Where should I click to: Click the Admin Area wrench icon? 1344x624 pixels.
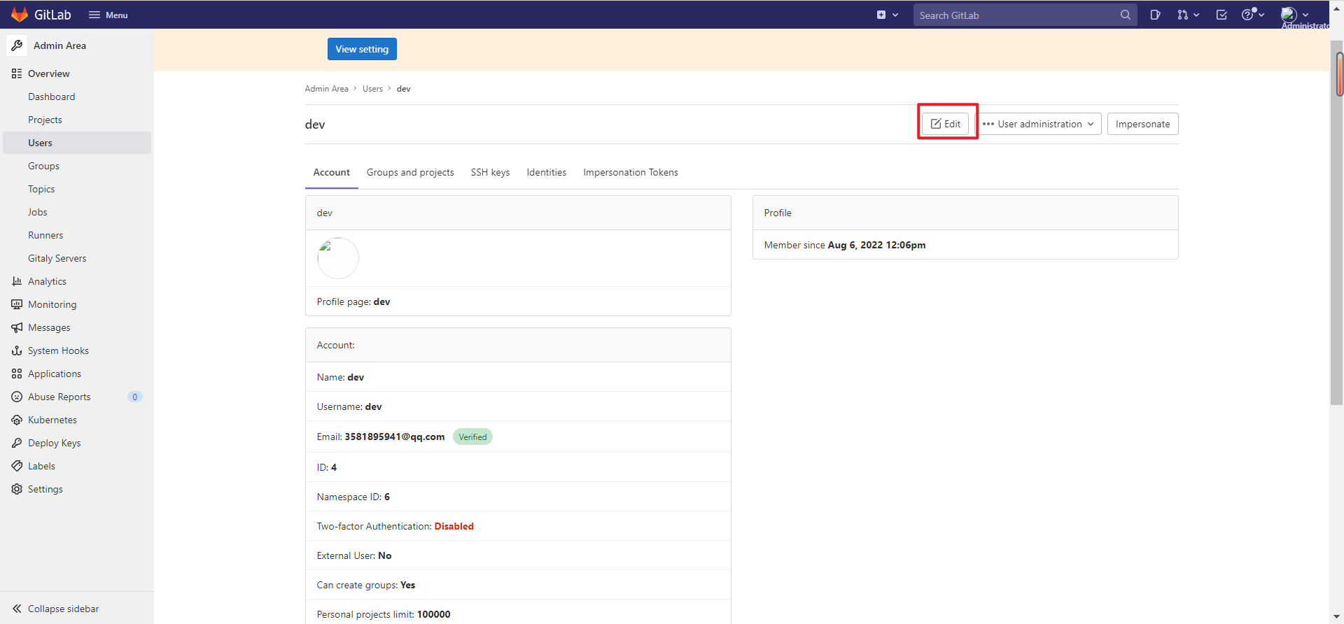(x=17, y=45)
